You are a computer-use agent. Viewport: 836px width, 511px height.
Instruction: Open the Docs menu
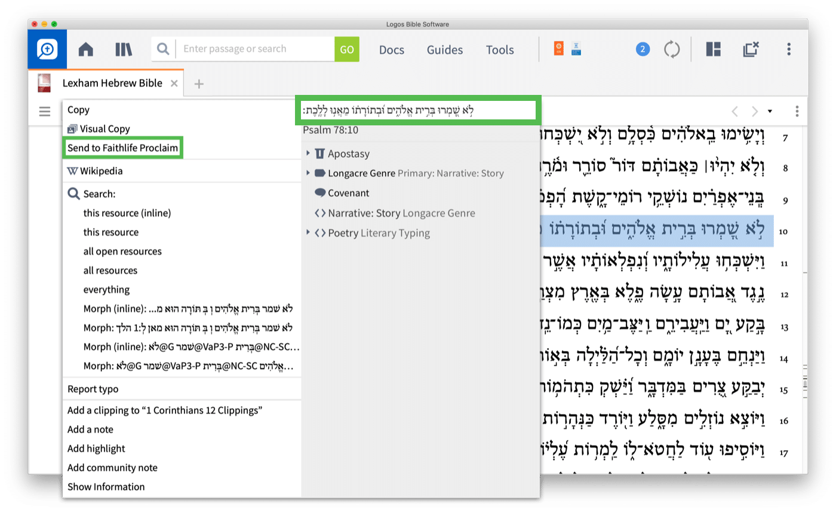click(x=392, y=50)
